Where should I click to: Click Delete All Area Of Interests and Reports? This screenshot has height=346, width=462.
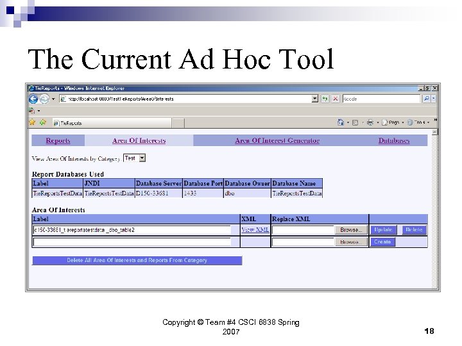click(137, 260)
